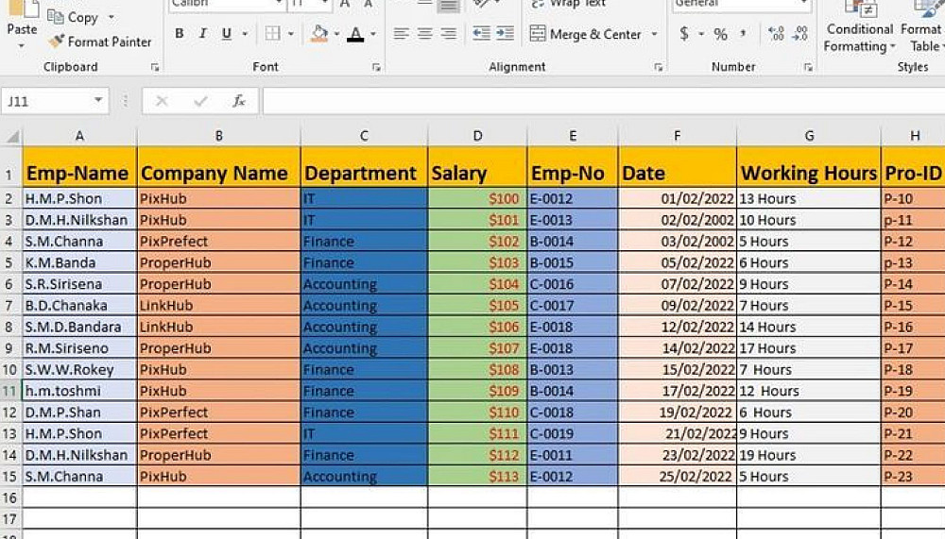Click the Borders icon in the Font group
Screen dimensions: 945x539
coord(272,34)
